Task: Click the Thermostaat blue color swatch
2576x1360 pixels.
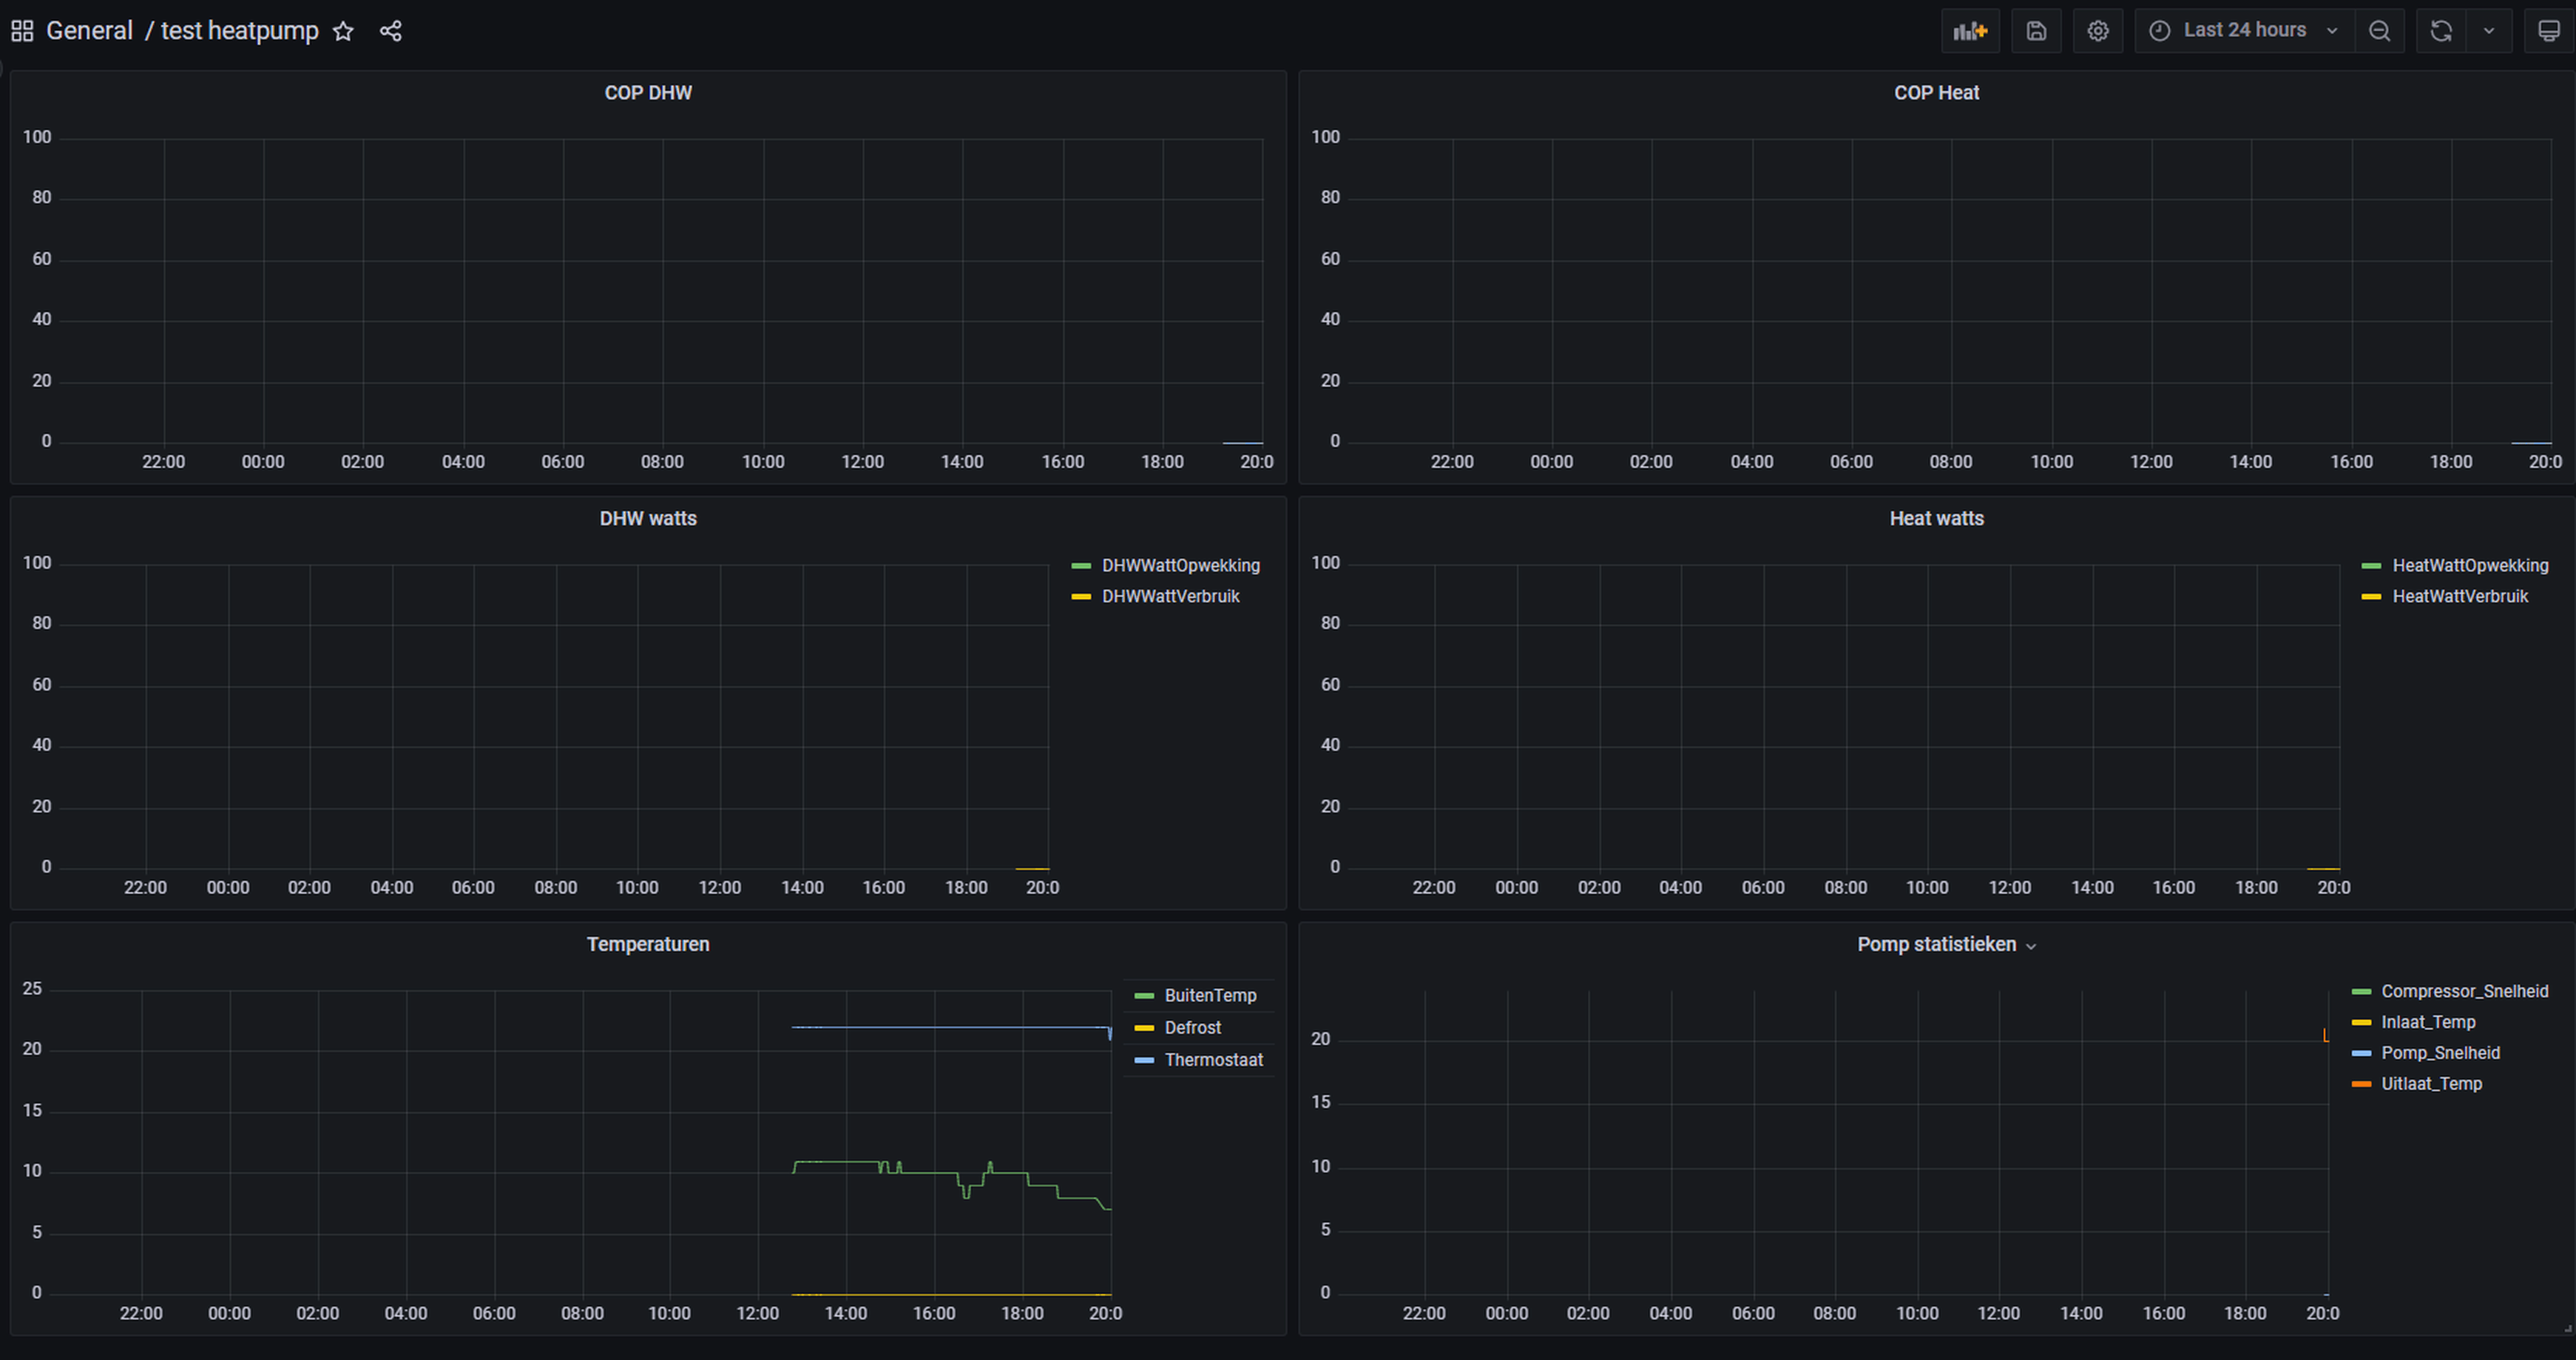Action: pyautogui.click(x=1145, y=1060)
